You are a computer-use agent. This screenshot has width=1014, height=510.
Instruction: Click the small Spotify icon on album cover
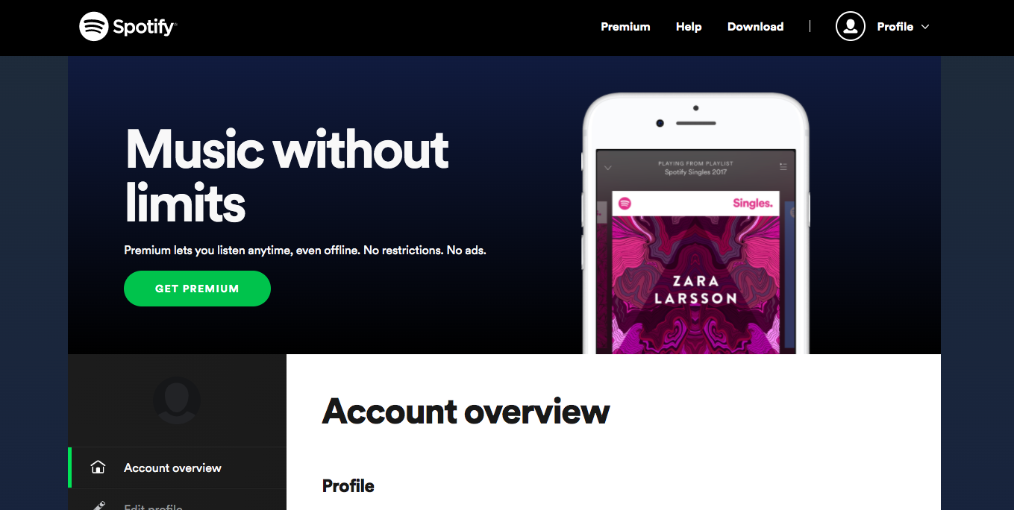click(625, 203)
